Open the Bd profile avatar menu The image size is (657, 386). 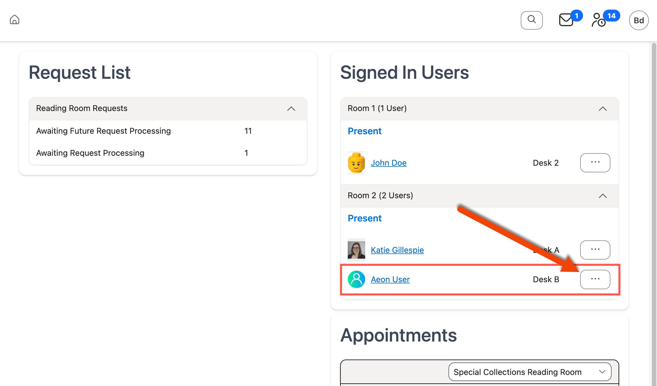[x=639, y=20]
